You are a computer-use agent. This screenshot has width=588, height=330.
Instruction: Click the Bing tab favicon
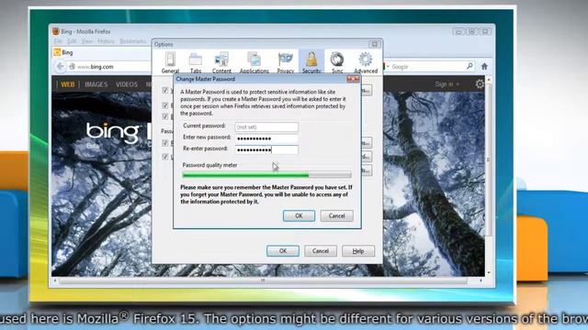[x=57, y=52]
